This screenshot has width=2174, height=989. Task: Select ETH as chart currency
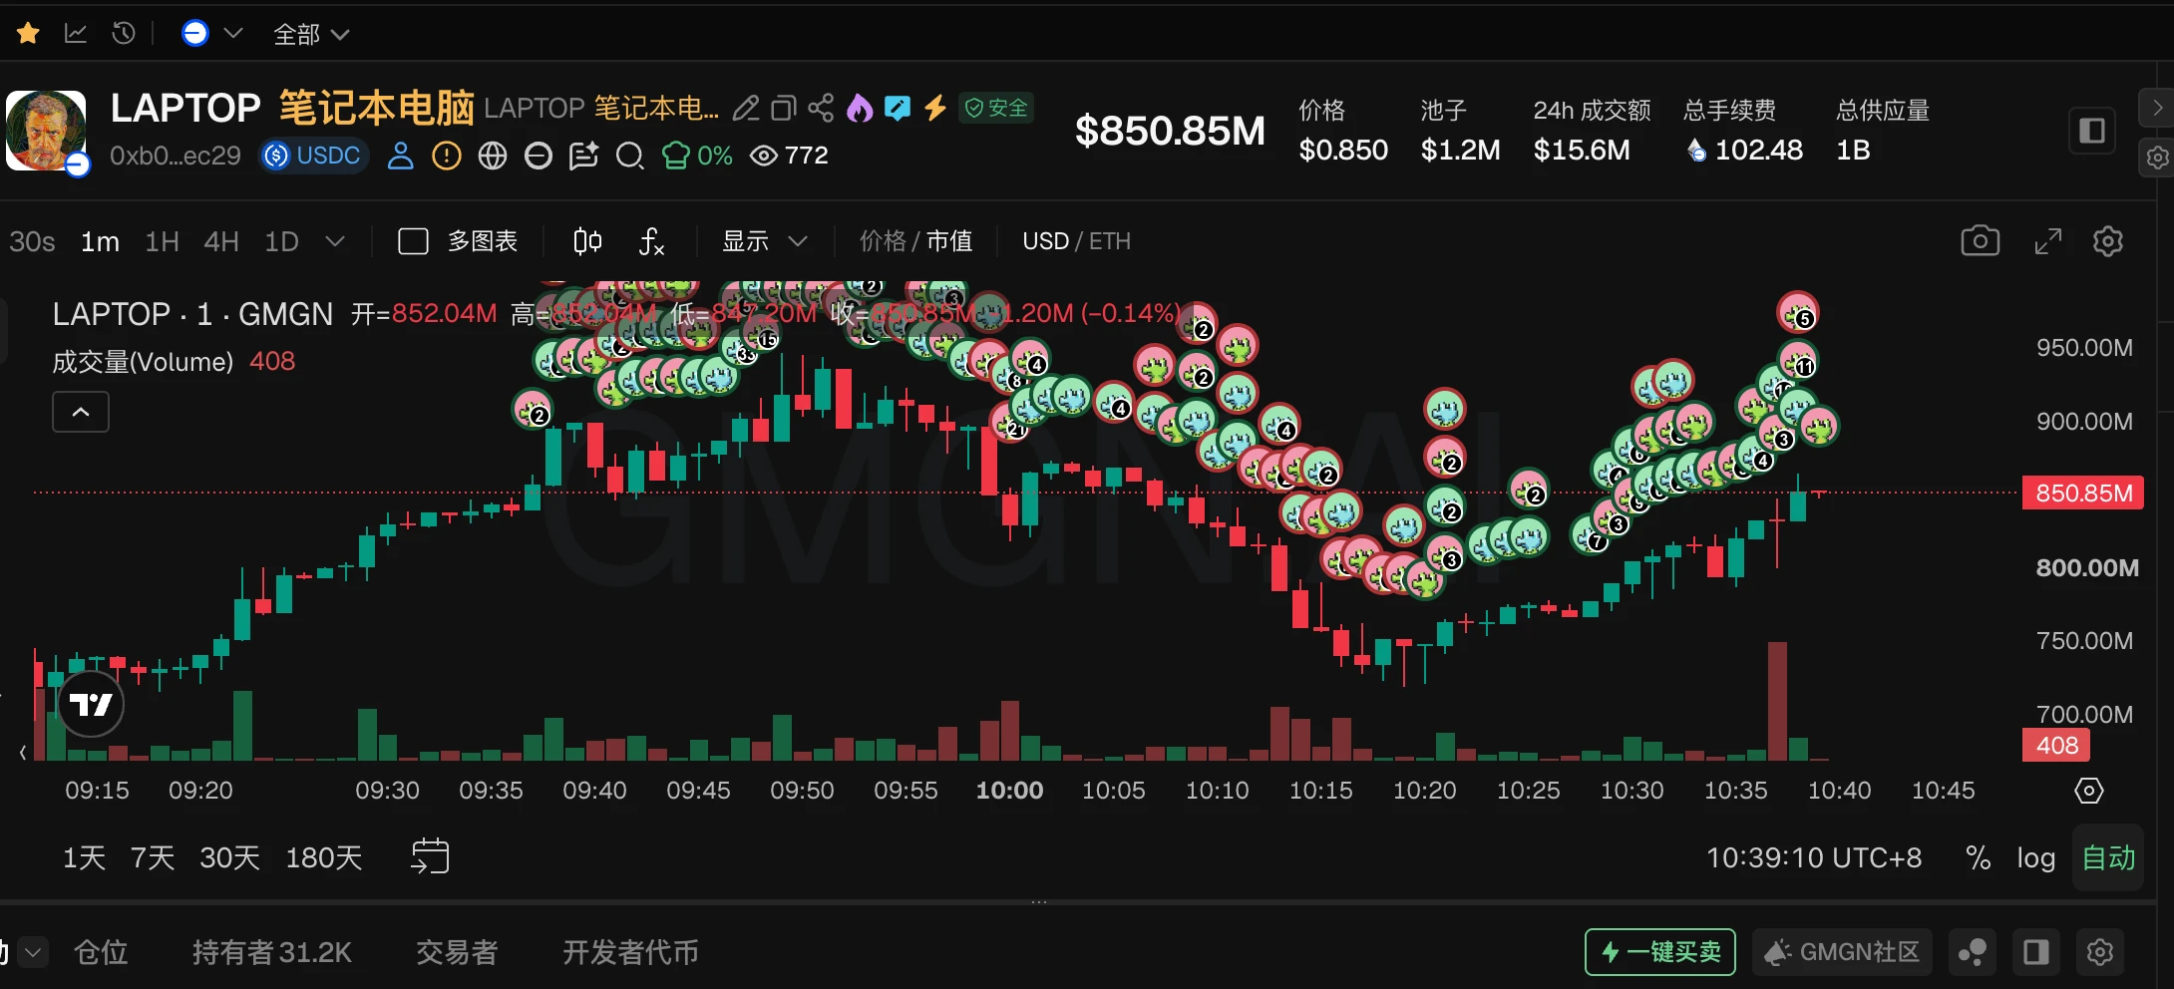click(1110, 241)
